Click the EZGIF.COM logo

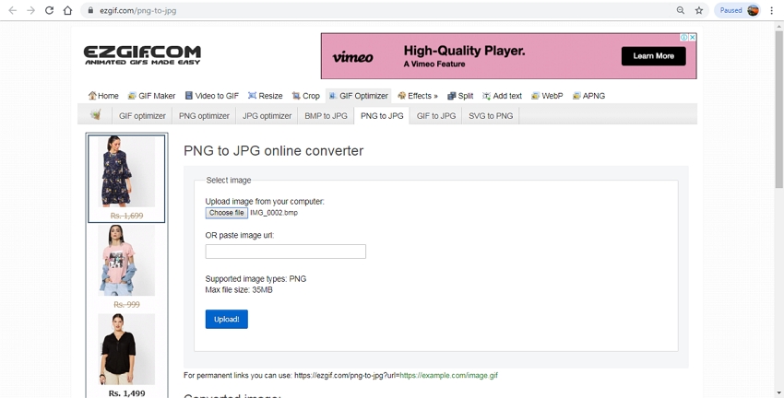pyautogui.click(x=141, y=54)
